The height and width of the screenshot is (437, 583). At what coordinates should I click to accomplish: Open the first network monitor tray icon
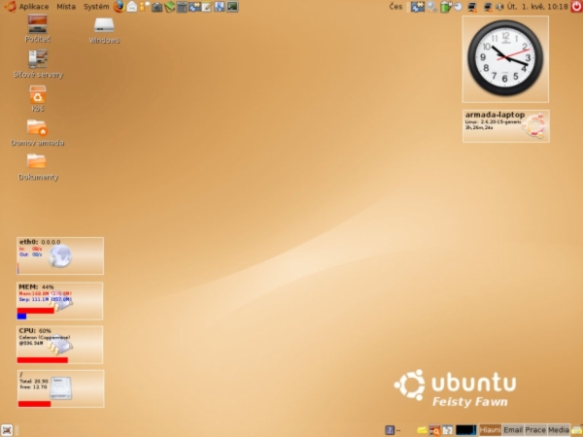(x=472, y=7)
